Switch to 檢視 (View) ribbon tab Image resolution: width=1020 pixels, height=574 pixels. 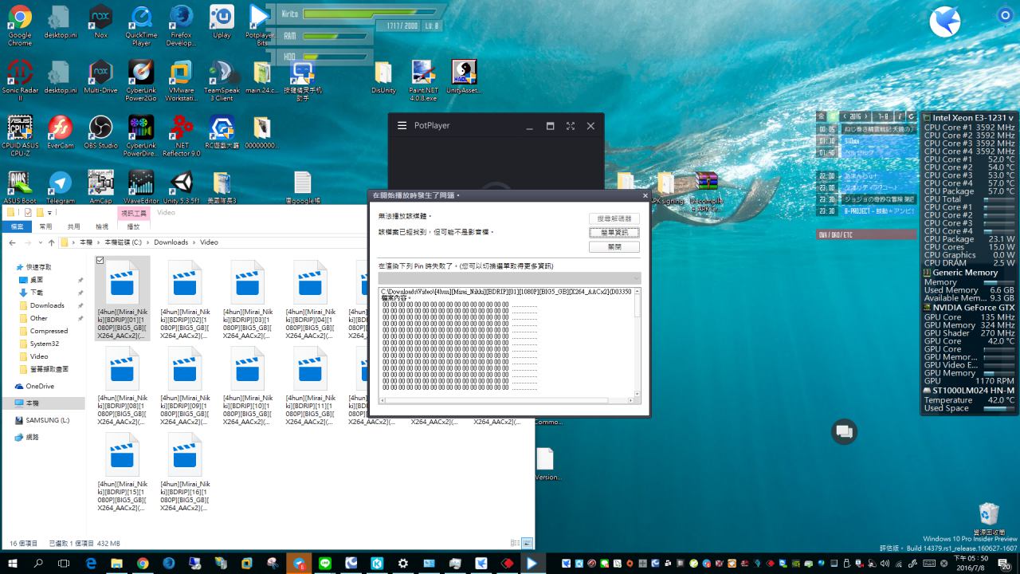(102, 226)
